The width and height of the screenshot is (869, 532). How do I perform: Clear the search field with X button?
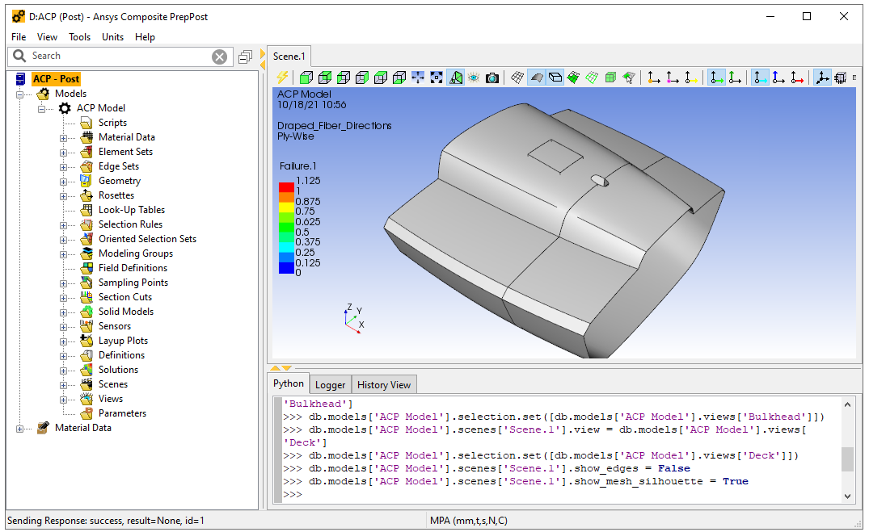(219, 57)
